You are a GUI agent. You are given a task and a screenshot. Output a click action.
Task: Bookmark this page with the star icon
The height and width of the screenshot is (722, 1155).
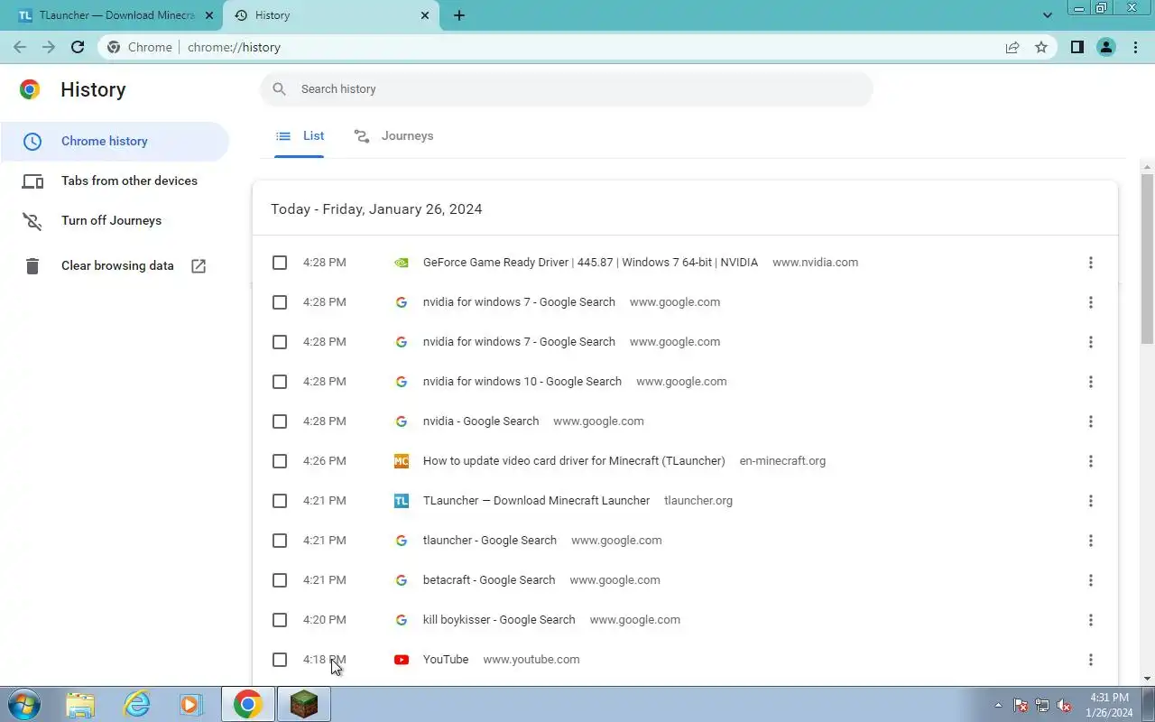pos(1041,47)
